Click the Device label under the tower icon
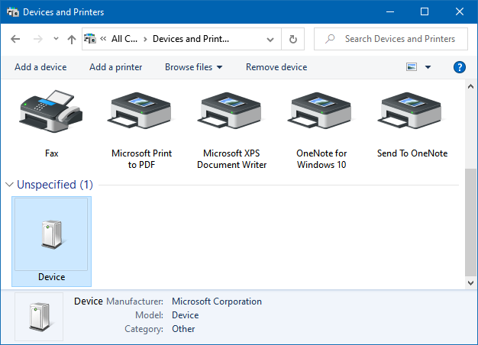 pos(51,277)
